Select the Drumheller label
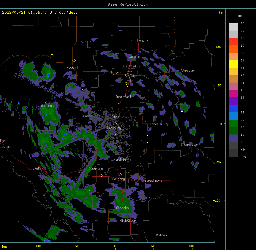Viewport: 256px width, 250px height. point(189,145)
